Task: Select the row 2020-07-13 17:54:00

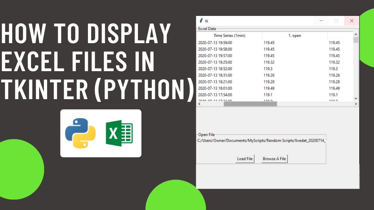Action: [275, 95]
